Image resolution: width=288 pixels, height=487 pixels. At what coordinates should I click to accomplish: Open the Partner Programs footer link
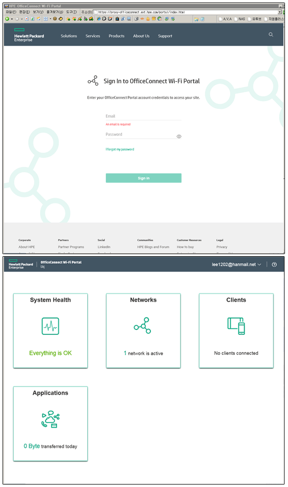pyautogui.click(x=71, y=247)
